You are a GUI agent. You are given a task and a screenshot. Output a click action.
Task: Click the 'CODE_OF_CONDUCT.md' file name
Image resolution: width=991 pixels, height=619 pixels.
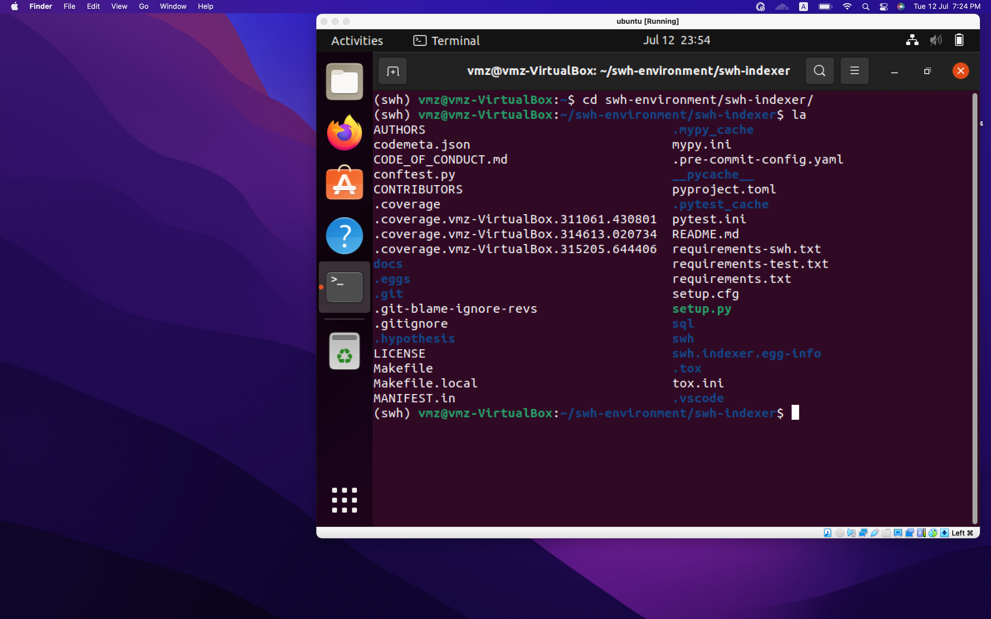(x=440, y=159)
